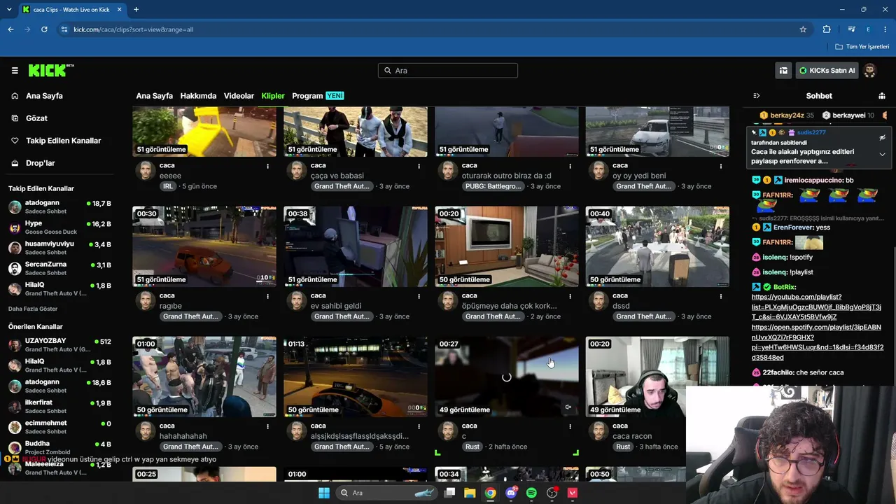This screenshot has height=504, width=896.
Task: Select the Klipler tab
Action: pyautogui.click(x=273, y=96)
